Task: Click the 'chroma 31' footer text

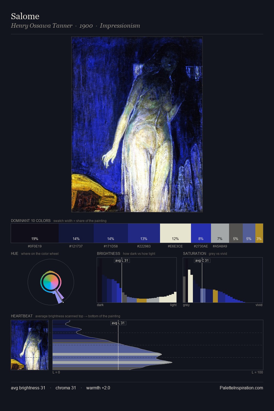Action: pyautogui.click(x=66, y=388)
